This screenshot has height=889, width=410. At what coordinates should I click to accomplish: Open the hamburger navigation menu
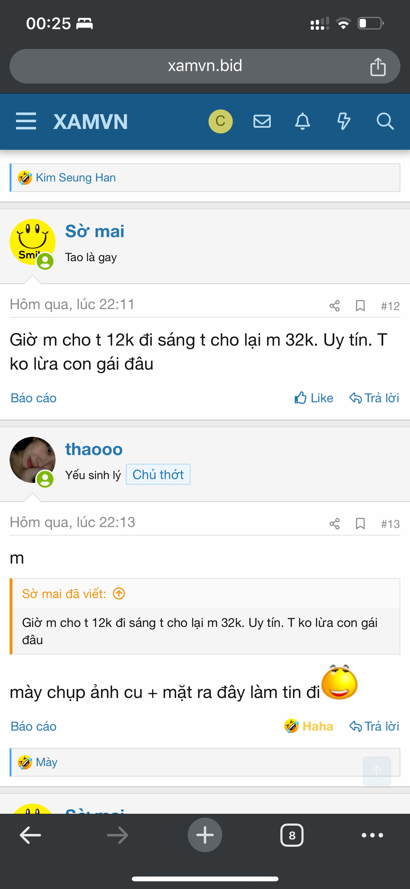coord(26,121)
